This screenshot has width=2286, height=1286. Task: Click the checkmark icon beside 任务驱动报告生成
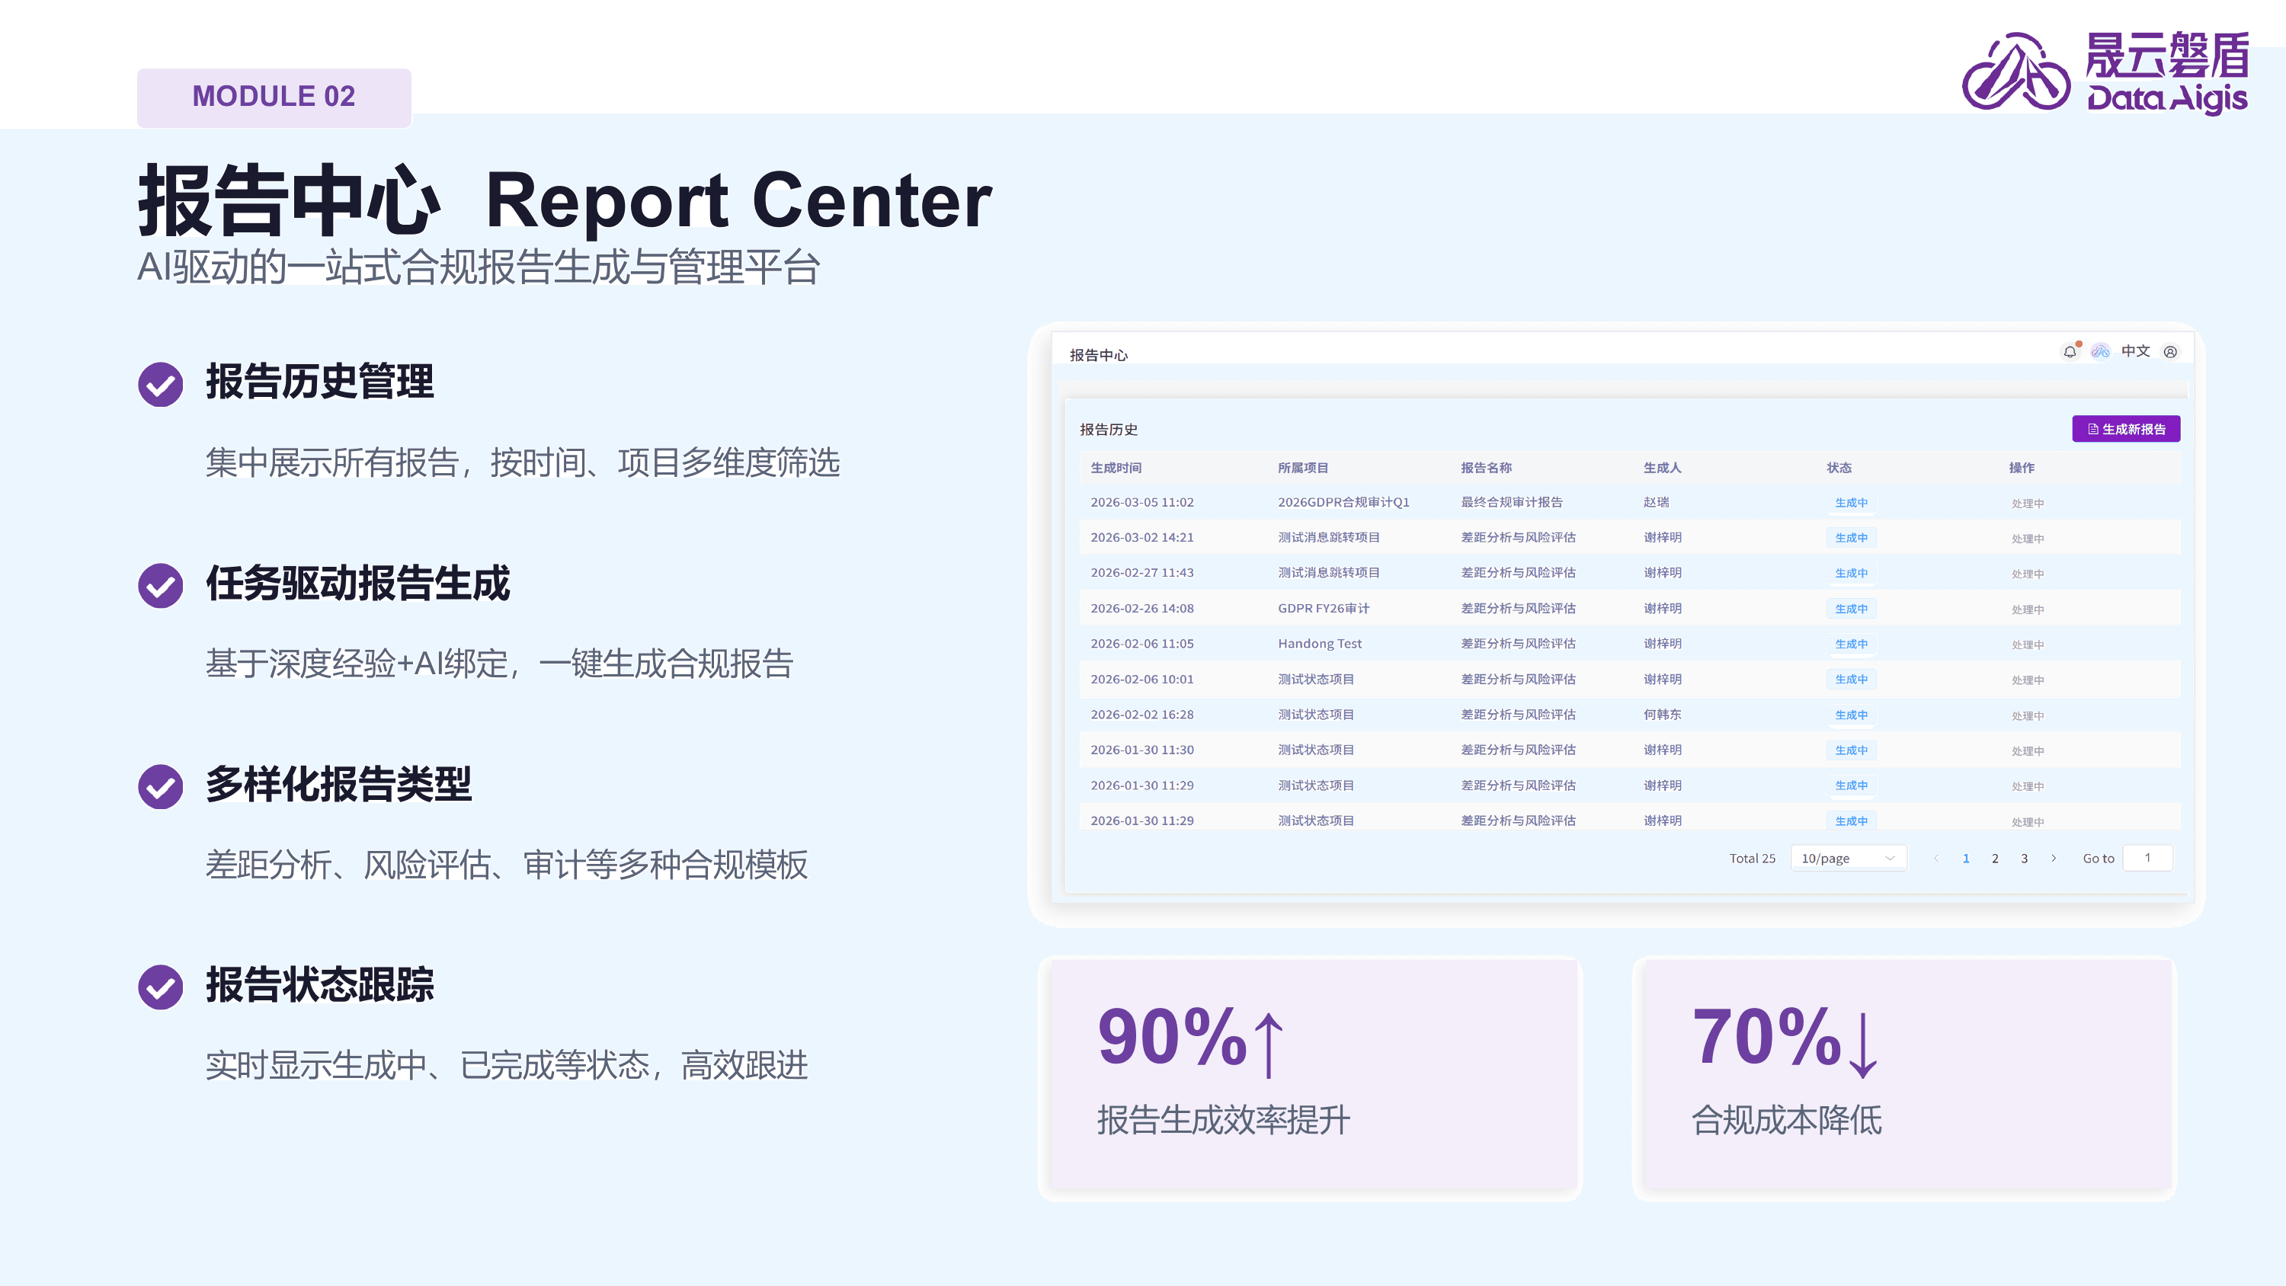coord(161,586)
